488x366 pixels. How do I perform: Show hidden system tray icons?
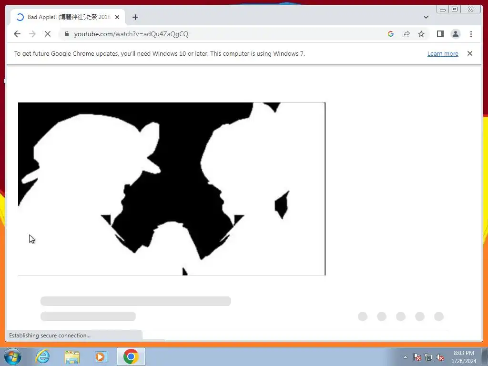[405, 357]
